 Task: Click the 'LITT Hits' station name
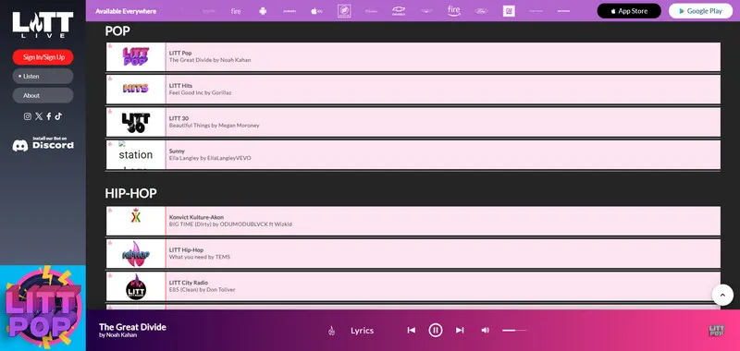click(180, 86)
